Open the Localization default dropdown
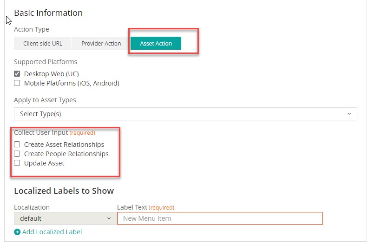Screen dimensions: 368x244 click(x=64, y=218)
